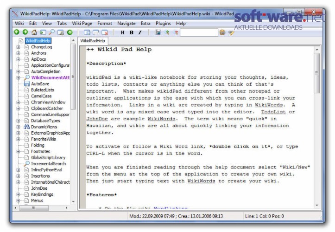Screen dimensions: 335x232
Task: Open the Extra menu
Action: click(145, 23)
